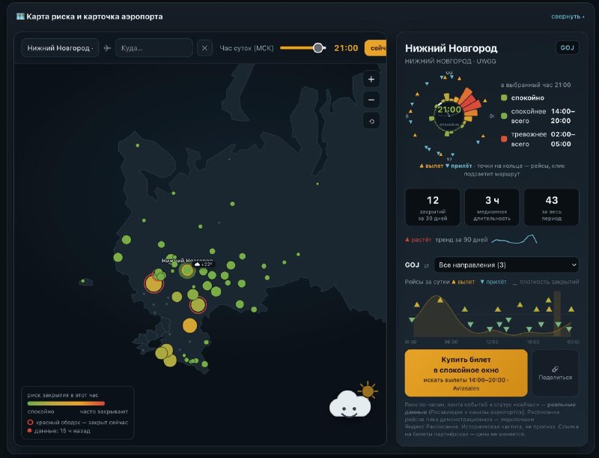Screen dimensions: 599x458
Task: Click the map zoom in plus button
Action: pyautogui.click(x=371, y=79)
